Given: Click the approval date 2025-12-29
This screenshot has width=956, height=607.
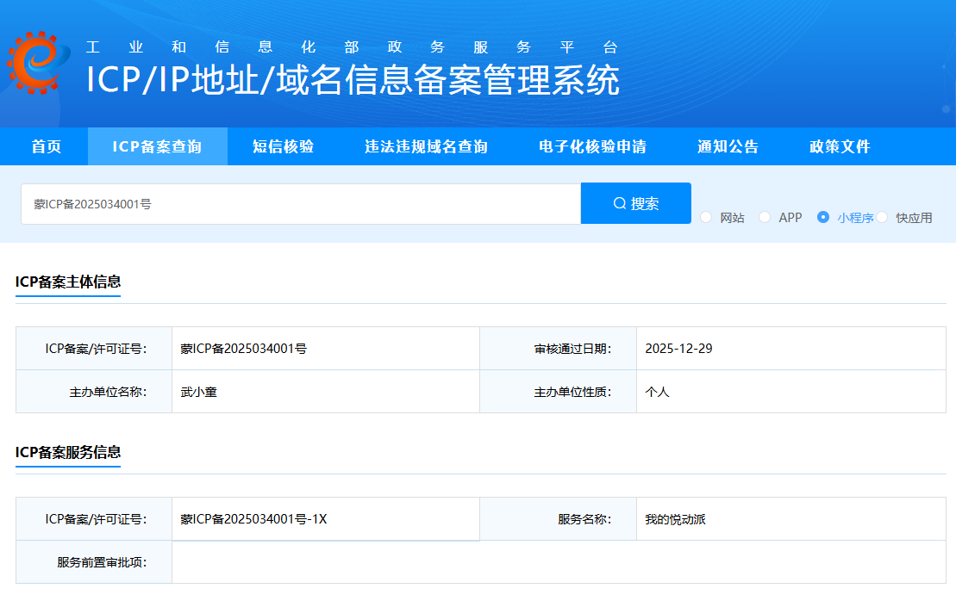Looking at the screenshot, I should pyautogui.click(x=678, y=349).
